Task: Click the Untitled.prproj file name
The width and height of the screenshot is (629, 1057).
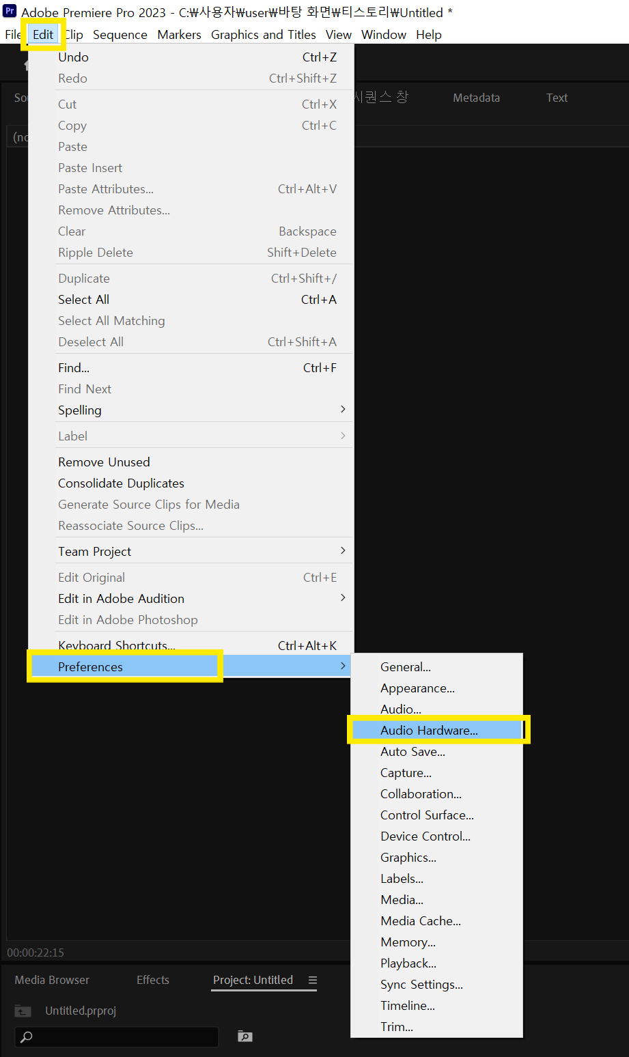Action: [x=81, y=1011]
